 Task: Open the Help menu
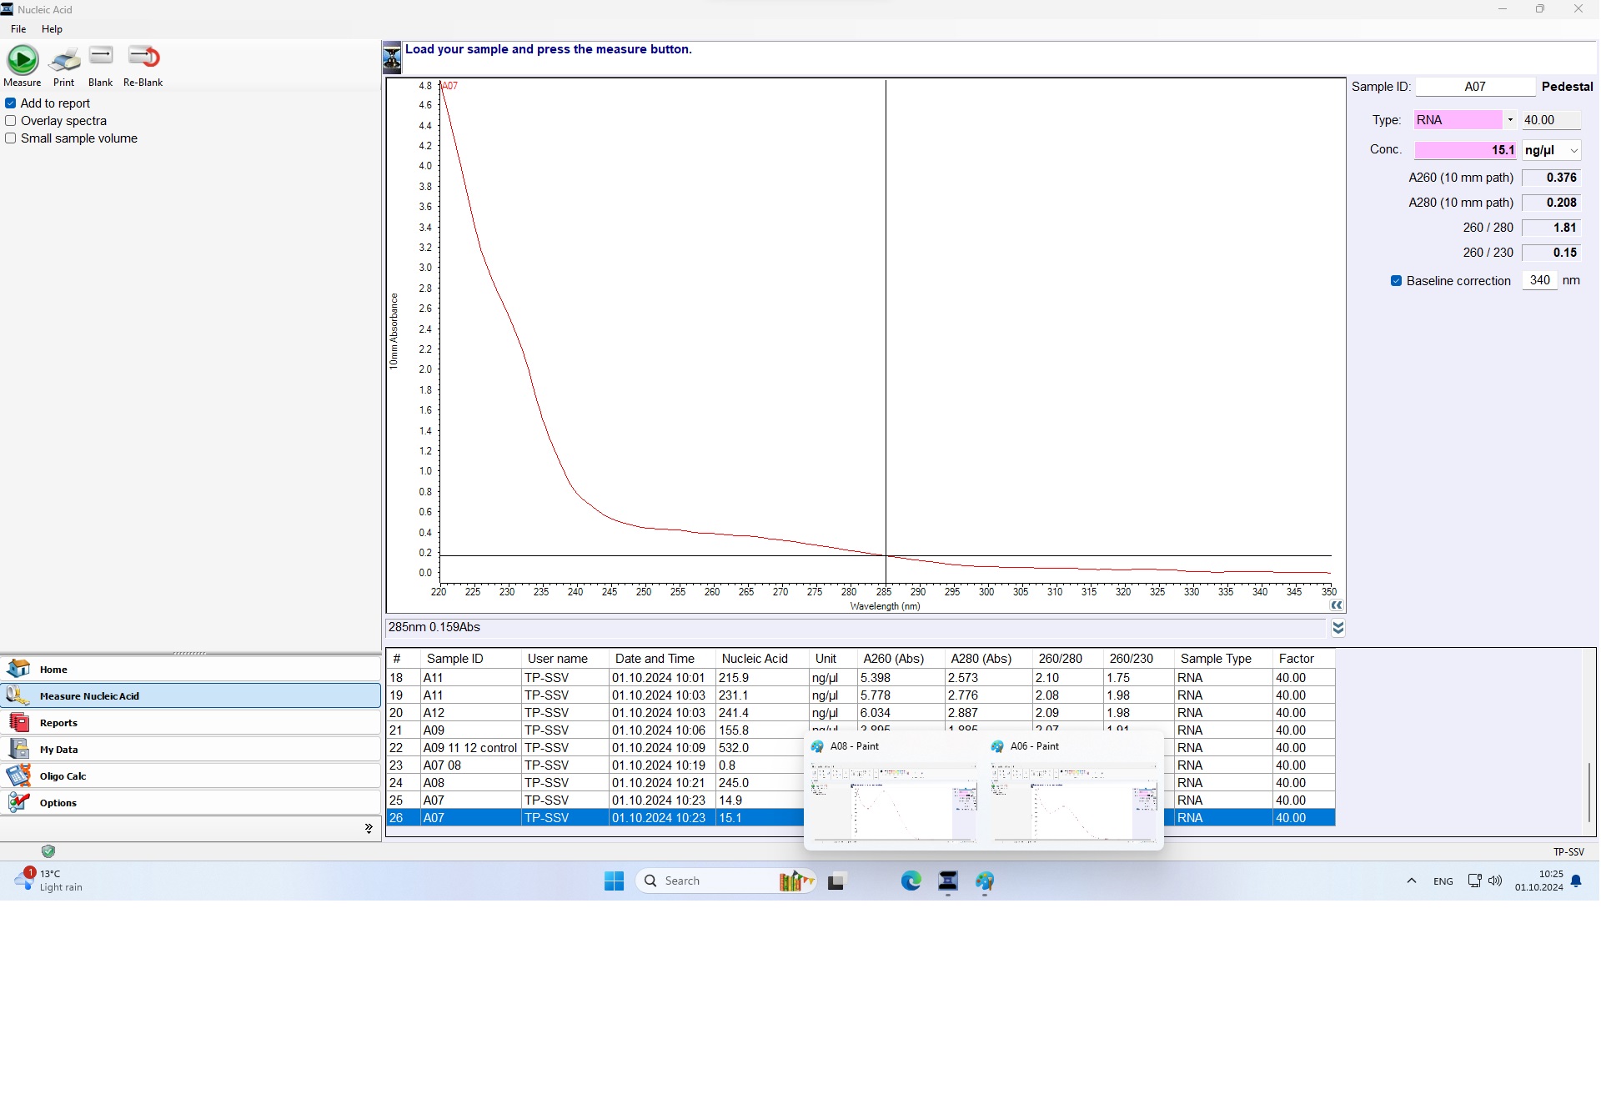(52, 29)
